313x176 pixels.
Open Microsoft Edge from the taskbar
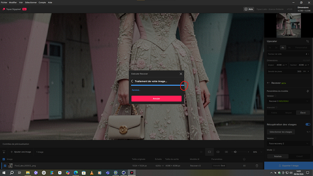point(75,173)
